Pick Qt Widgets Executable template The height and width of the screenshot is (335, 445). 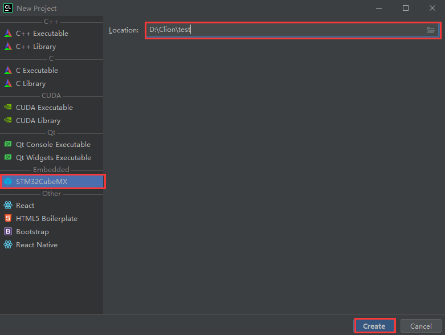52,157
